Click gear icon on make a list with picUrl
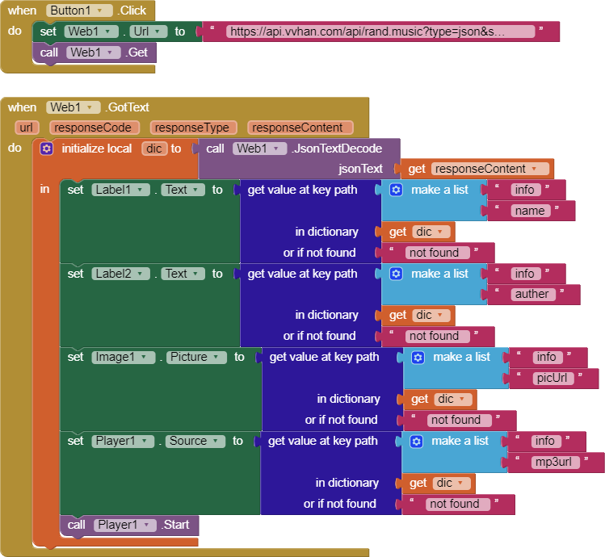This screenshot has height=557, width=605. click(418, 357)
